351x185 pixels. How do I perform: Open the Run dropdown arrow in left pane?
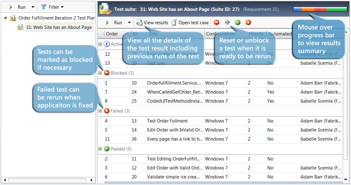pos(33,7)
